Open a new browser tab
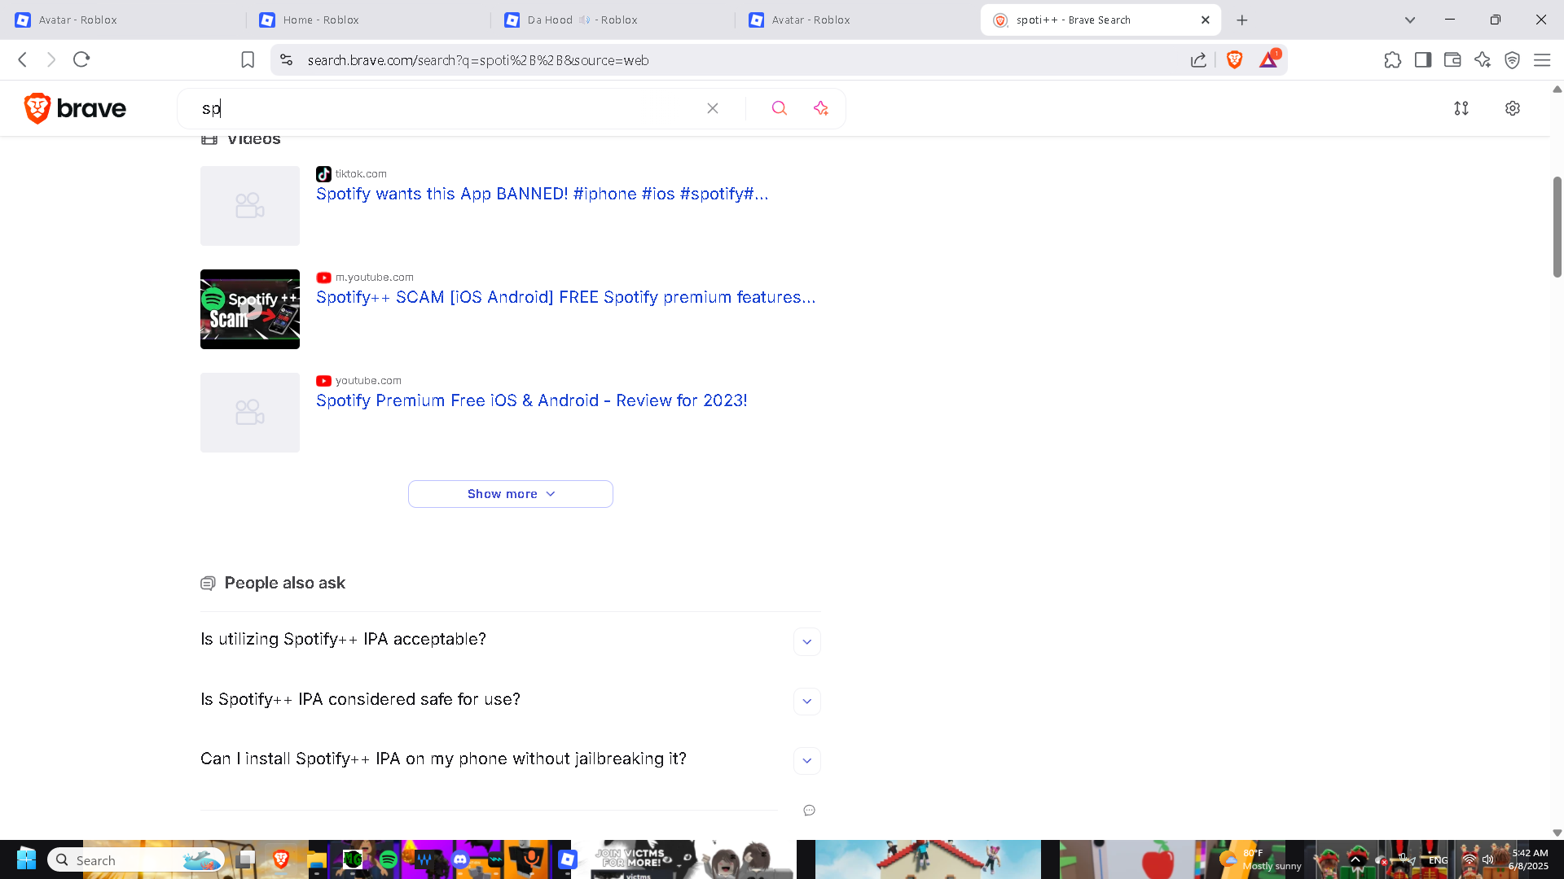The height and width of the screenshot is (879, 1564). [1242, 20]
